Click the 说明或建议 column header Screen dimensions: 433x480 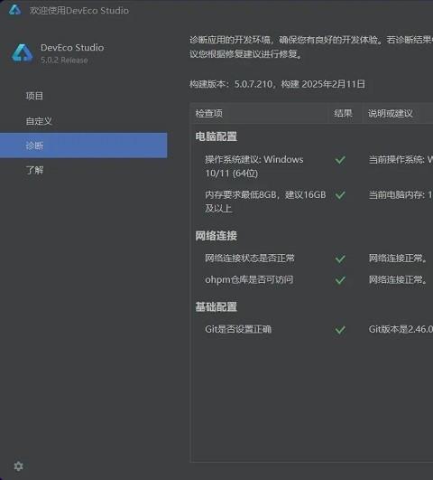[x=391, y=114]
